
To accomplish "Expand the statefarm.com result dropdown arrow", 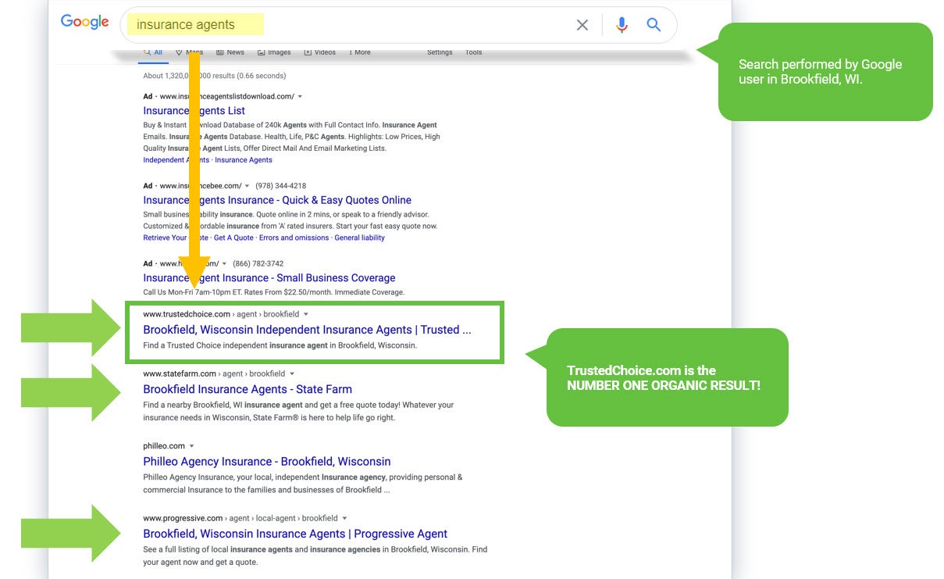I will click(x=293, y=373).
